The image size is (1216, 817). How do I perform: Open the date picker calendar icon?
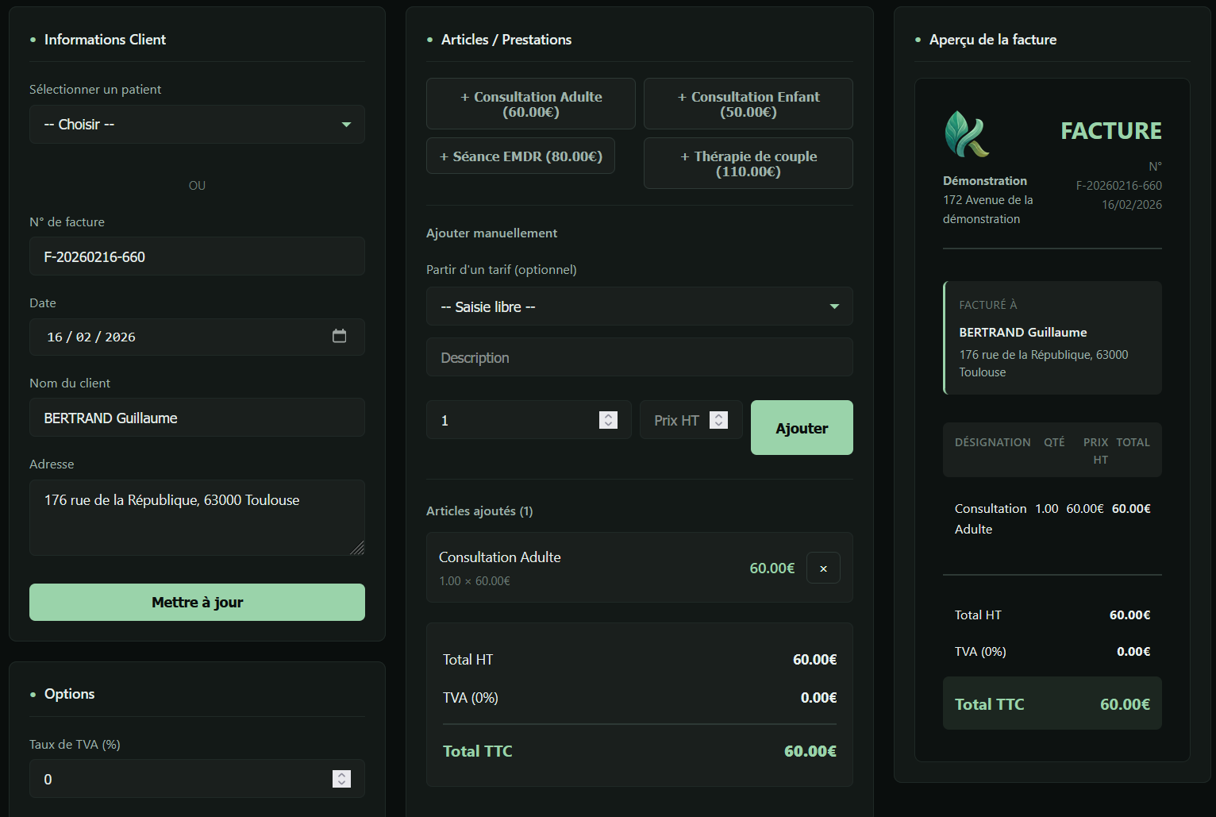tap(339, 337)
